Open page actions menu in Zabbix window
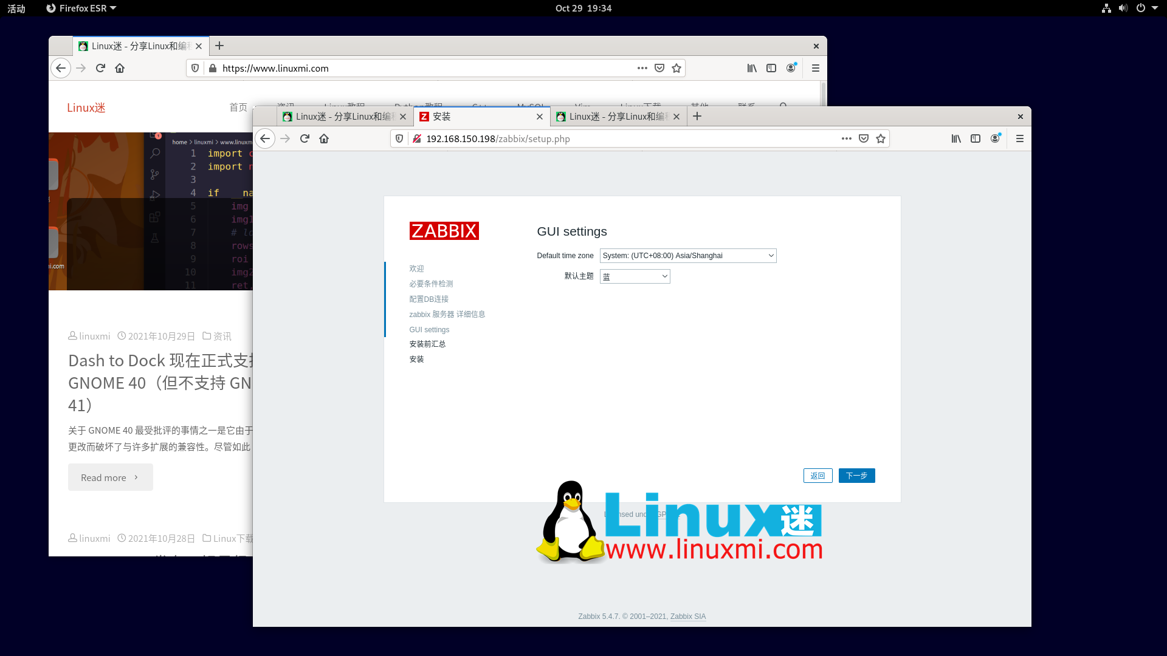1167x656 pixels. (847, 138)
